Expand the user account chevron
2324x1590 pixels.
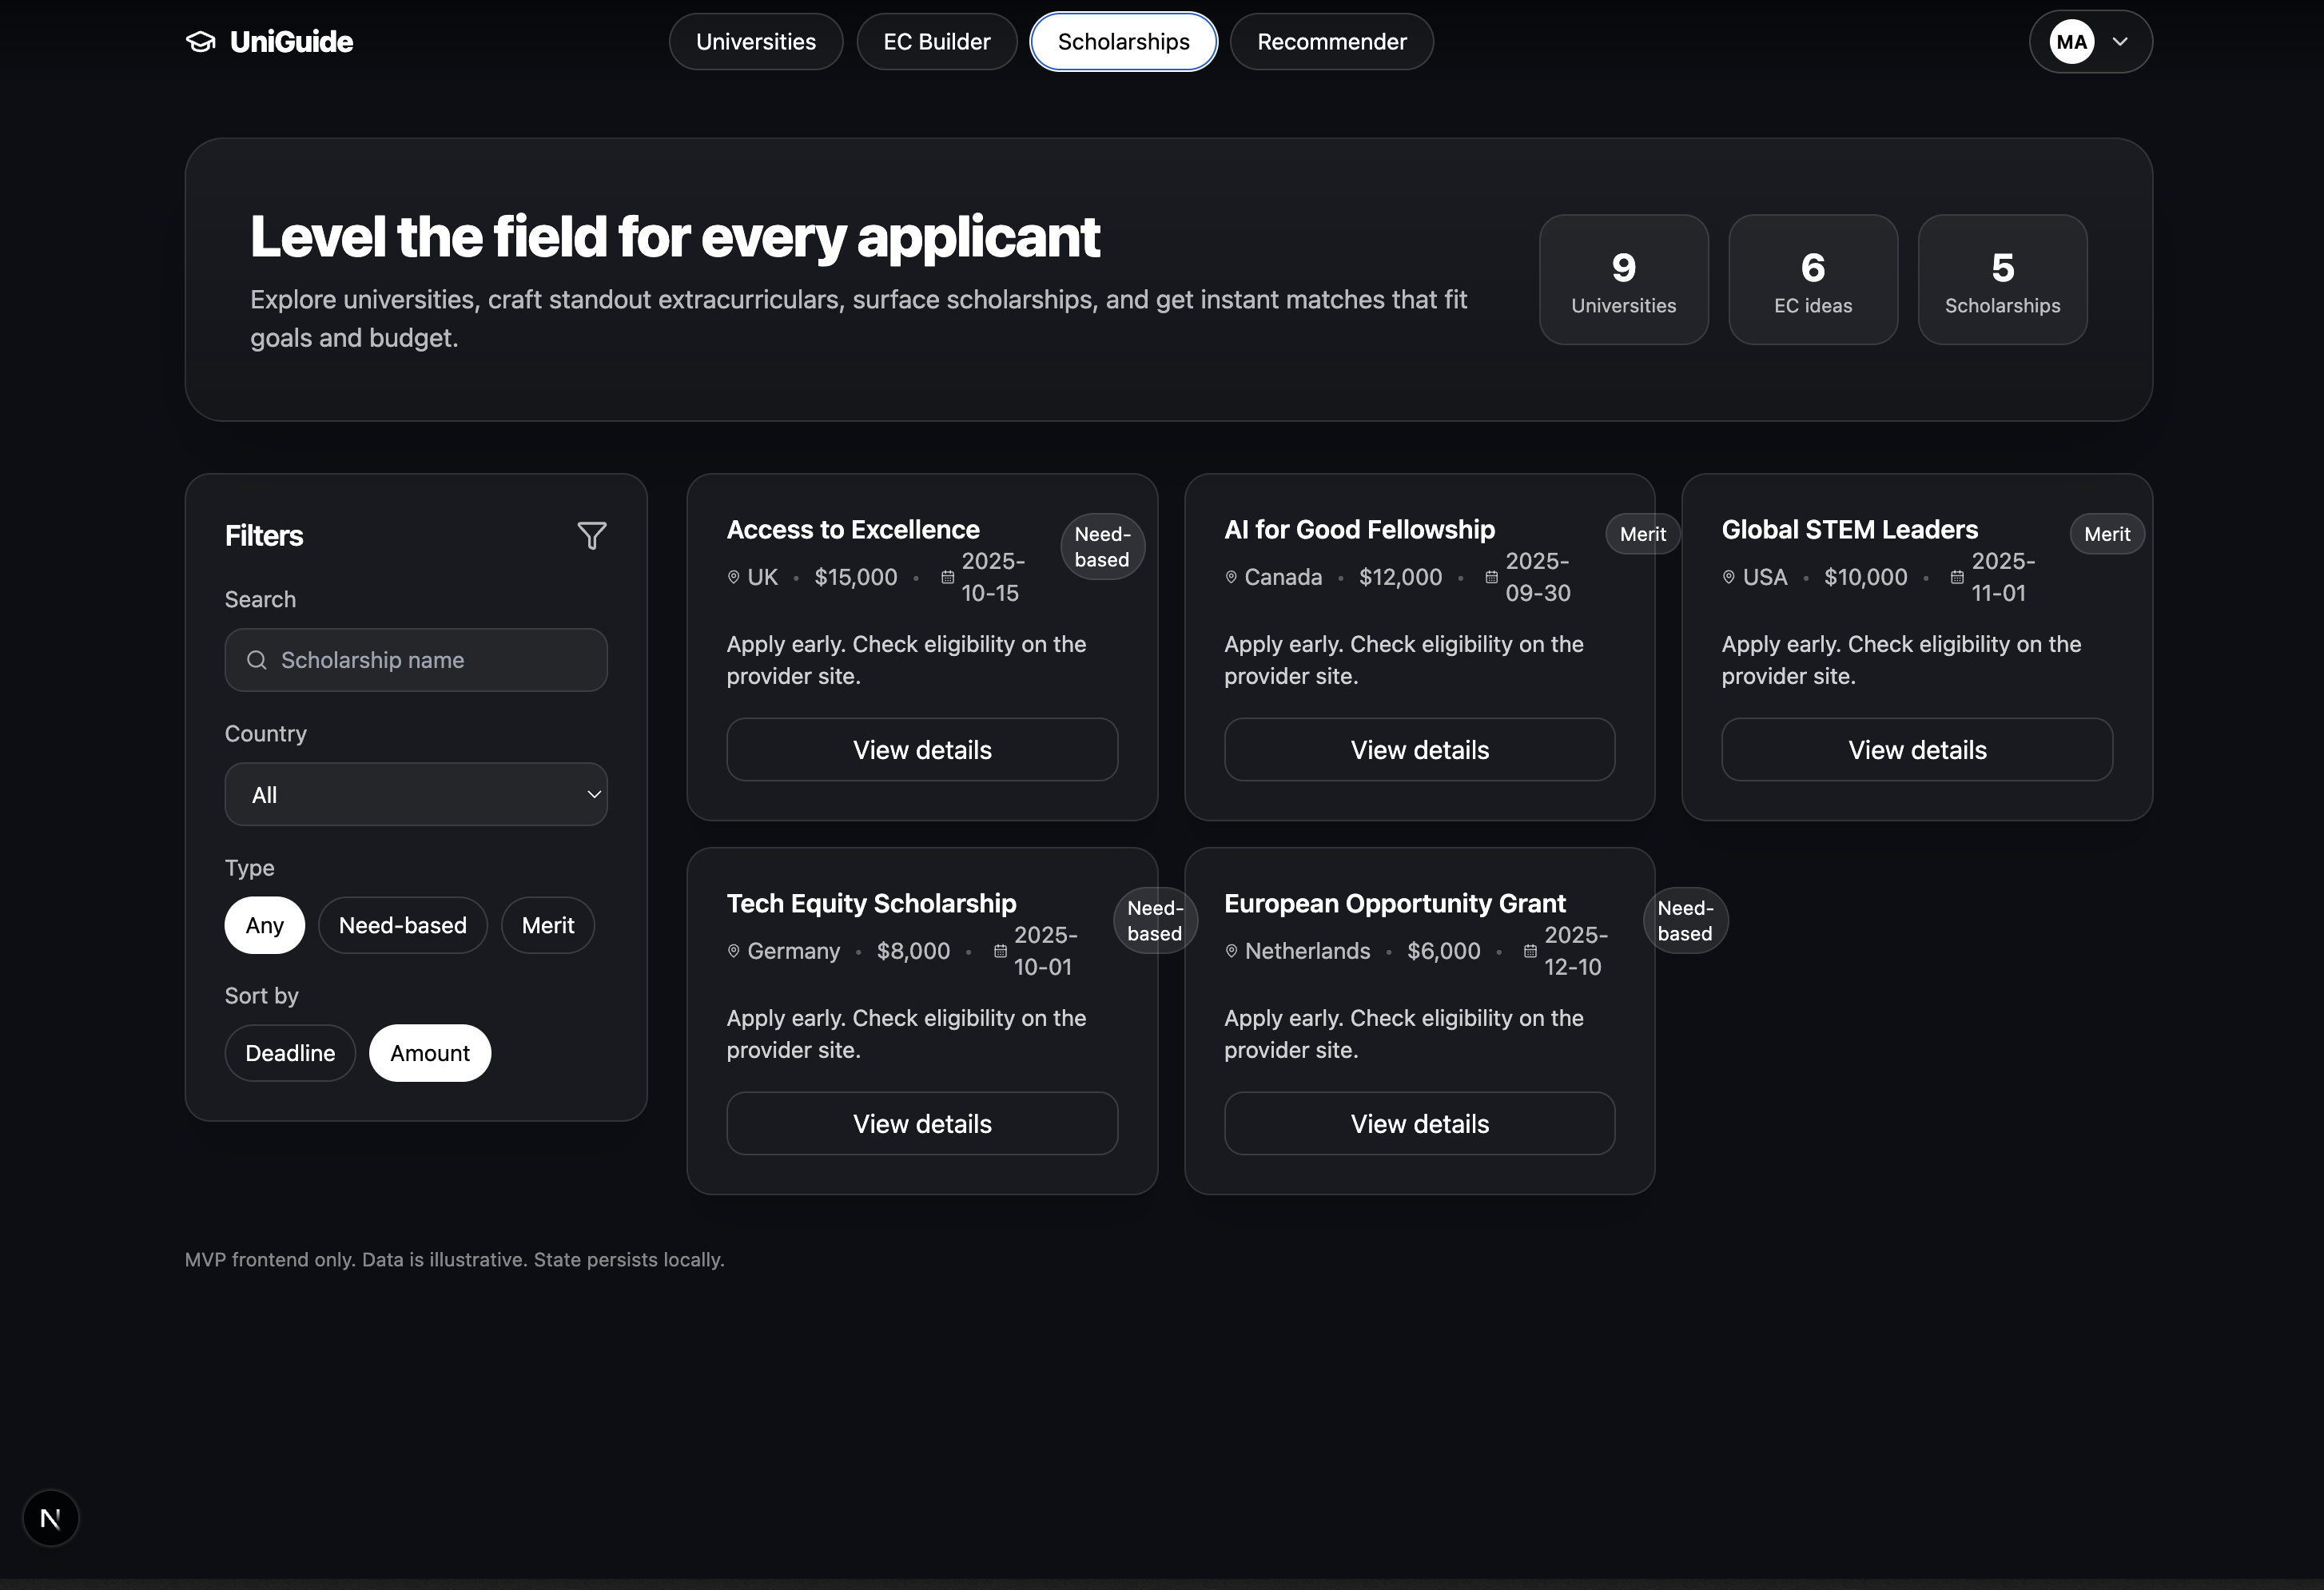[2120, 42]
